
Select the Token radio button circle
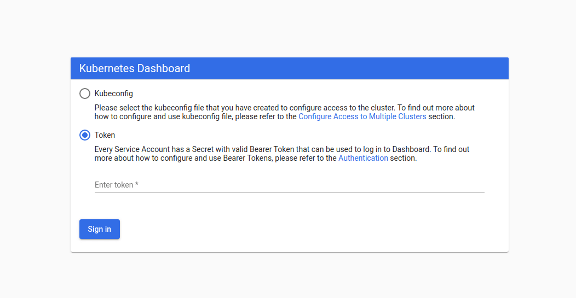pos(84,135)
